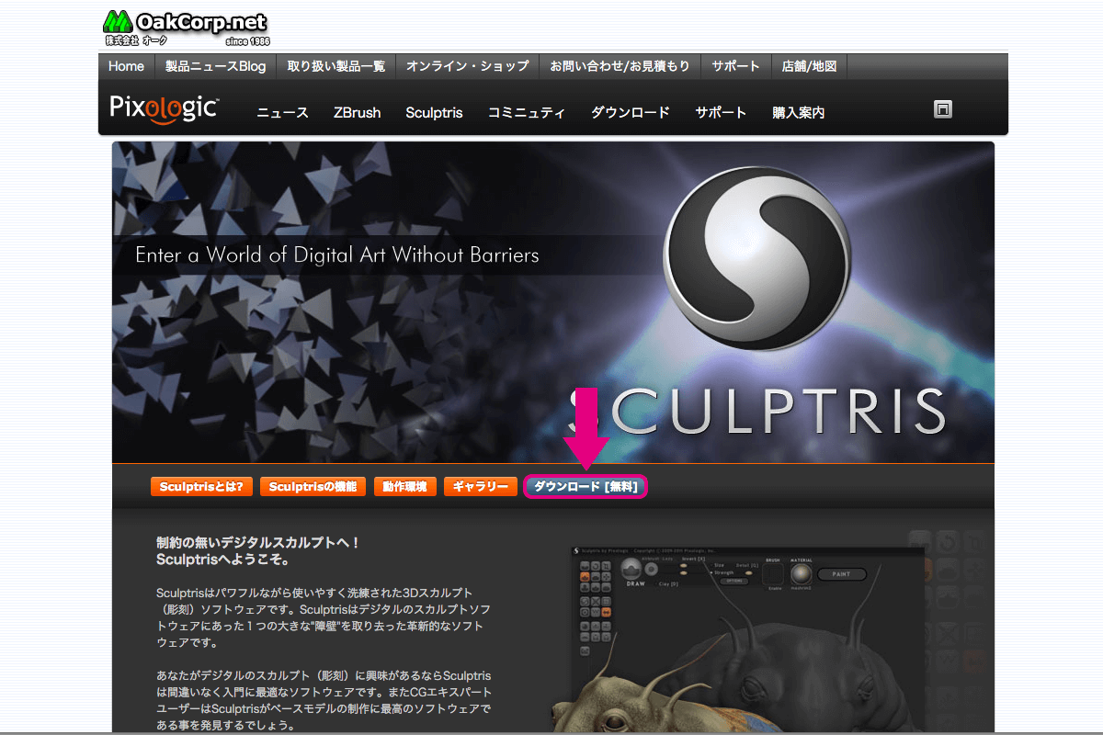Image resolution: width=1103 pixels, height=735 pixels.
Task: Go to Home in top navigation
Action: tap(126, 66)
